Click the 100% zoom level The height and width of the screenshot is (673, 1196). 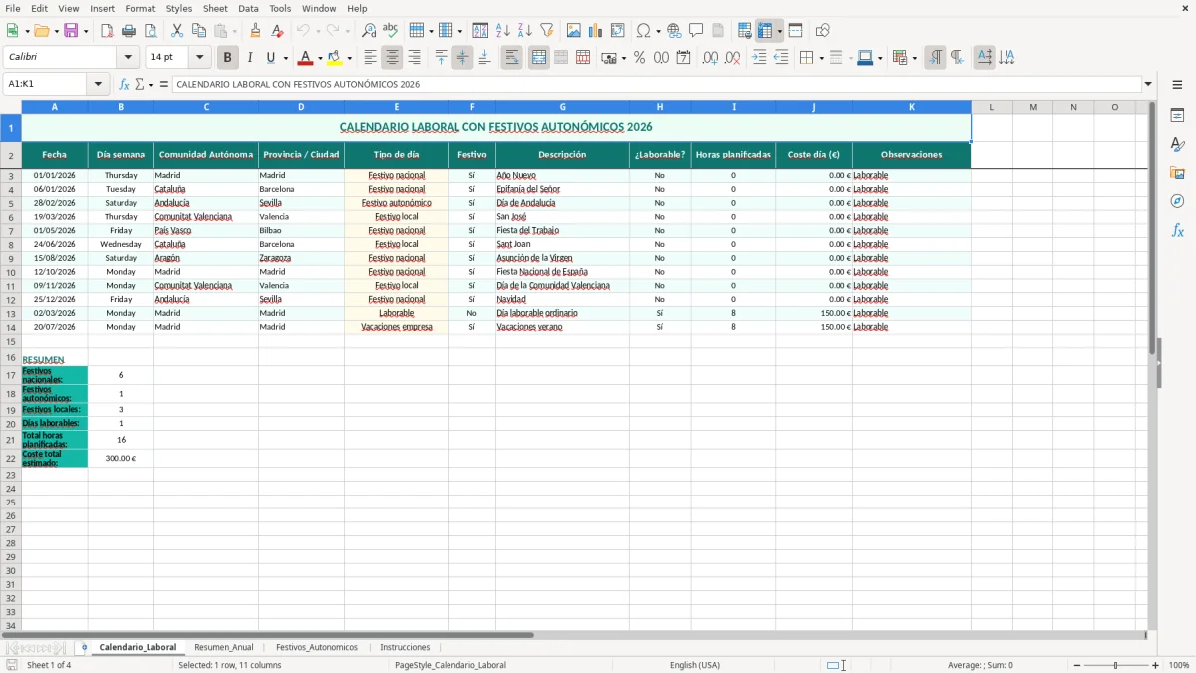point(1178,665)
